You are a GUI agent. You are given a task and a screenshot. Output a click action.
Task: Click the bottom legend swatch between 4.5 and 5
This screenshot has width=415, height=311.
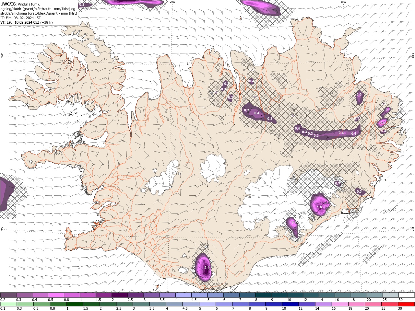click(191, 304)
